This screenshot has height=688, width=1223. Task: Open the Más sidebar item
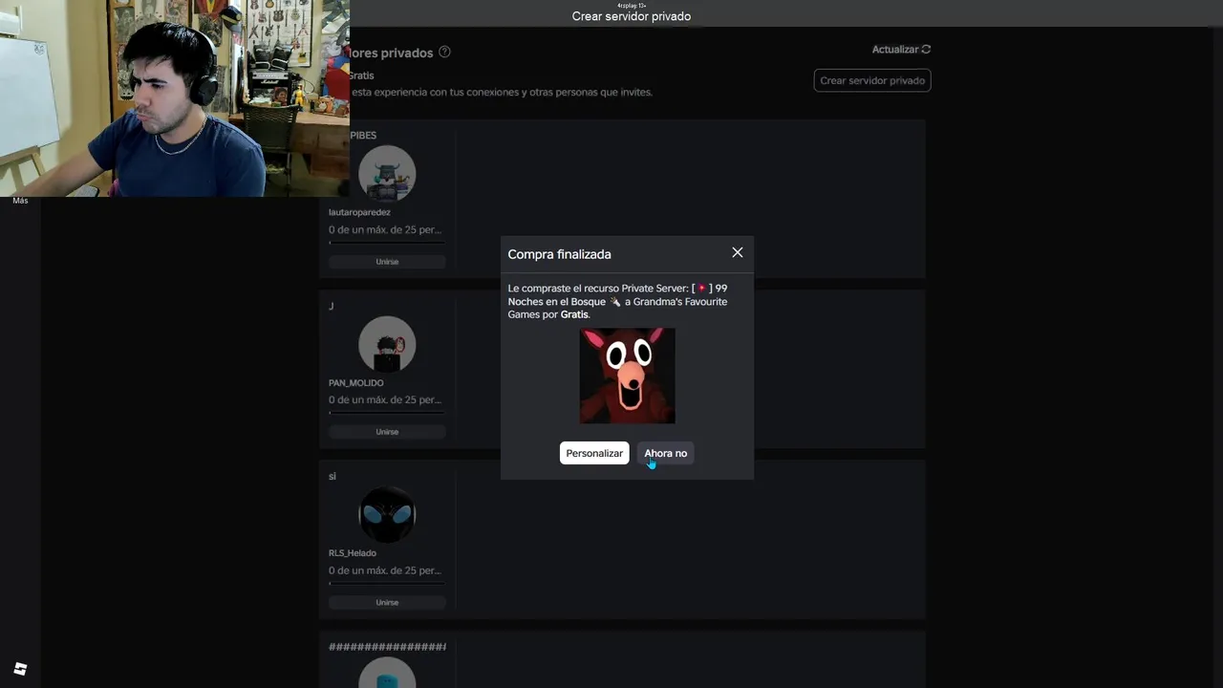click(x=20, y=201)
